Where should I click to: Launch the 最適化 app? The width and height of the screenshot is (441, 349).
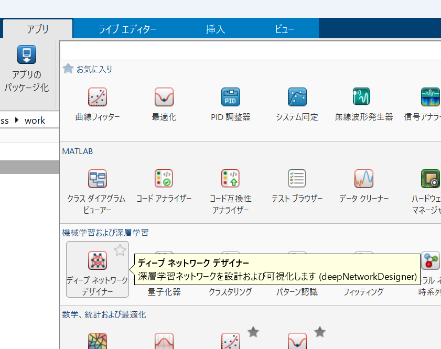(164, 103)
